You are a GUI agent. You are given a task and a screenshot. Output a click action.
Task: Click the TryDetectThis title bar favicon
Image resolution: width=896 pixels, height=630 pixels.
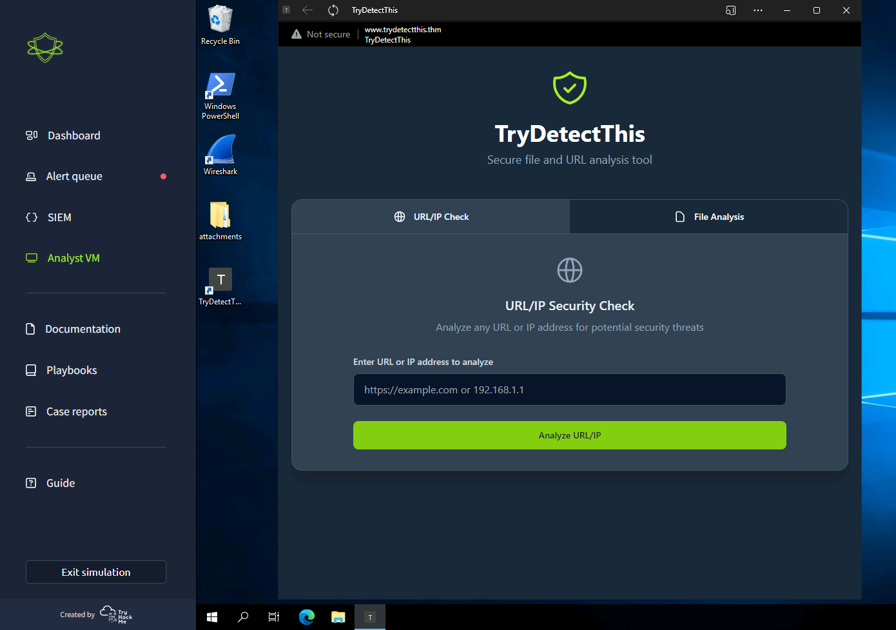(x=286, y=10)
